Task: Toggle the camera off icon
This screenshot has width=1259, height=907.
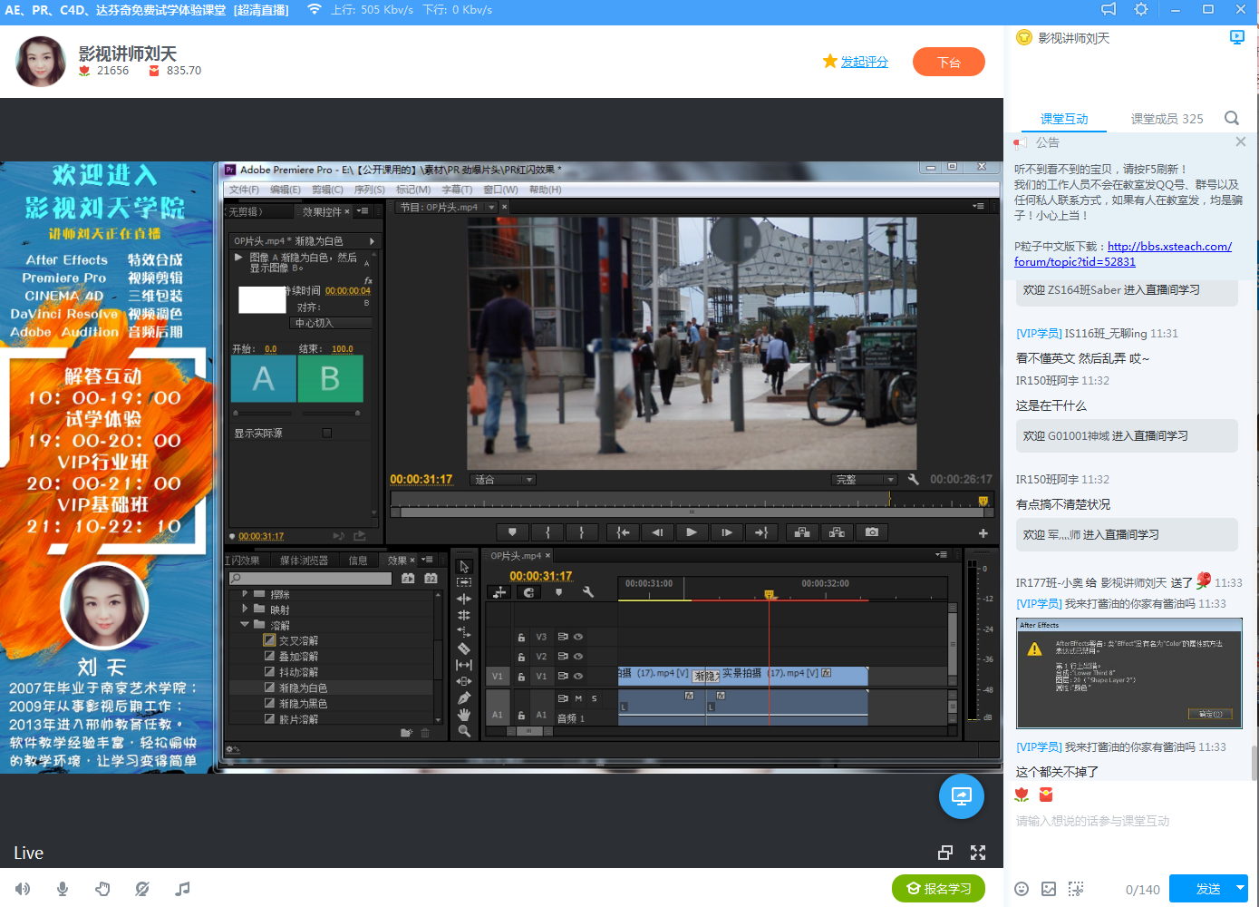Action: (x=142, y=889)
